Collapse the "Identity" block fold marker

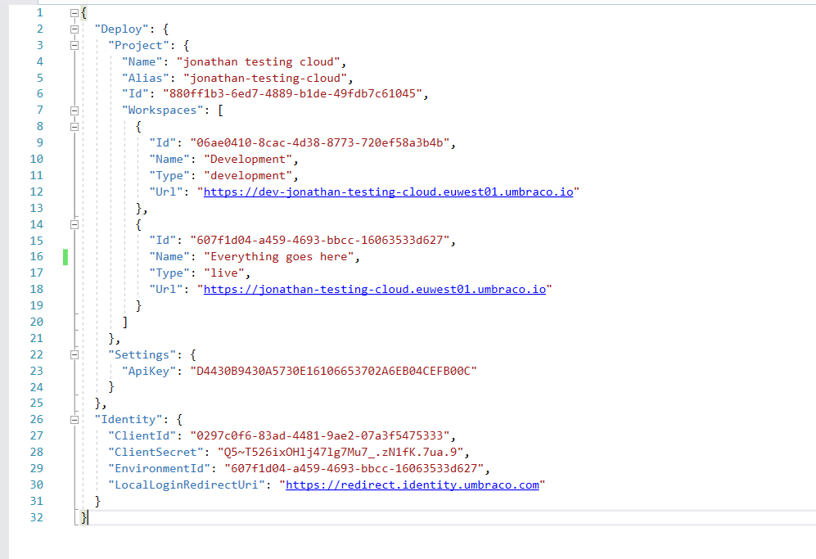(74, 420)
